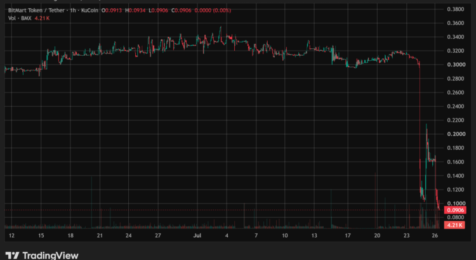Screen dimensions: 476x260
Task: Click the 0.1400 price axis label
Action: click(455, 176)
